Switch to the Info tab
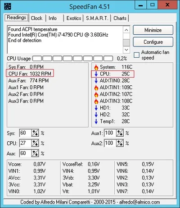The height and width of the screenshot is (208, 180). (53, 18)
